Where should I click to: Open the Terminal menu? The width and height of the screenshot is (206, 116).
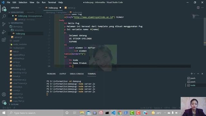click(52, 2)
